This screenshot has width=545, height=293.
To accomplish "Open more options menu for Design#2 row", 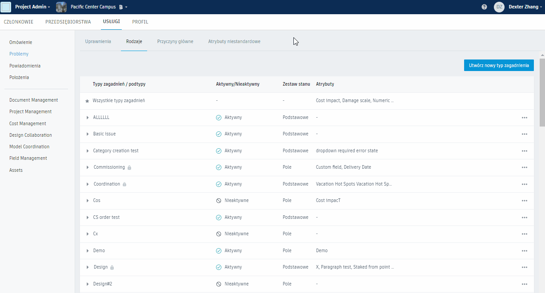I will [525, 284].
